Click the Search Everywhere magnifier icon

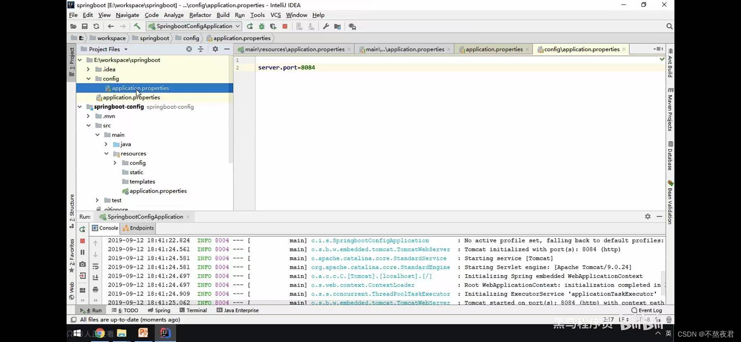[x=669, y=26]
